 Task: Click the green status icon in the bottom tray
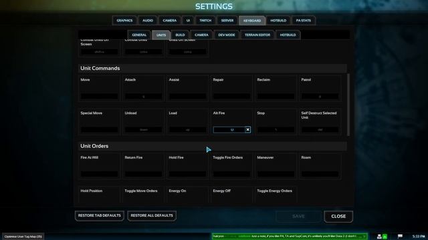(385, 237)
